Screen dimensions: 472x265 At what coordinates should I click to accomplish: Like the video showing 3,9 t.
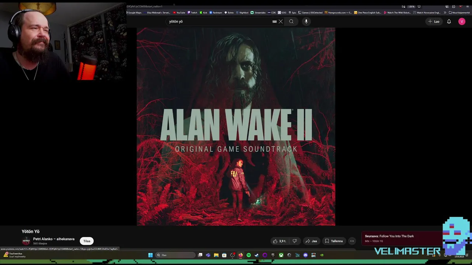click(x=280, y=241)
